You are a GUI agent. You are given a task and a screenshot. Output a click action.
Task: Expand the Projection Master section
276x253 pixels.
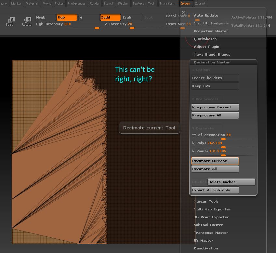tap(211, 31)
